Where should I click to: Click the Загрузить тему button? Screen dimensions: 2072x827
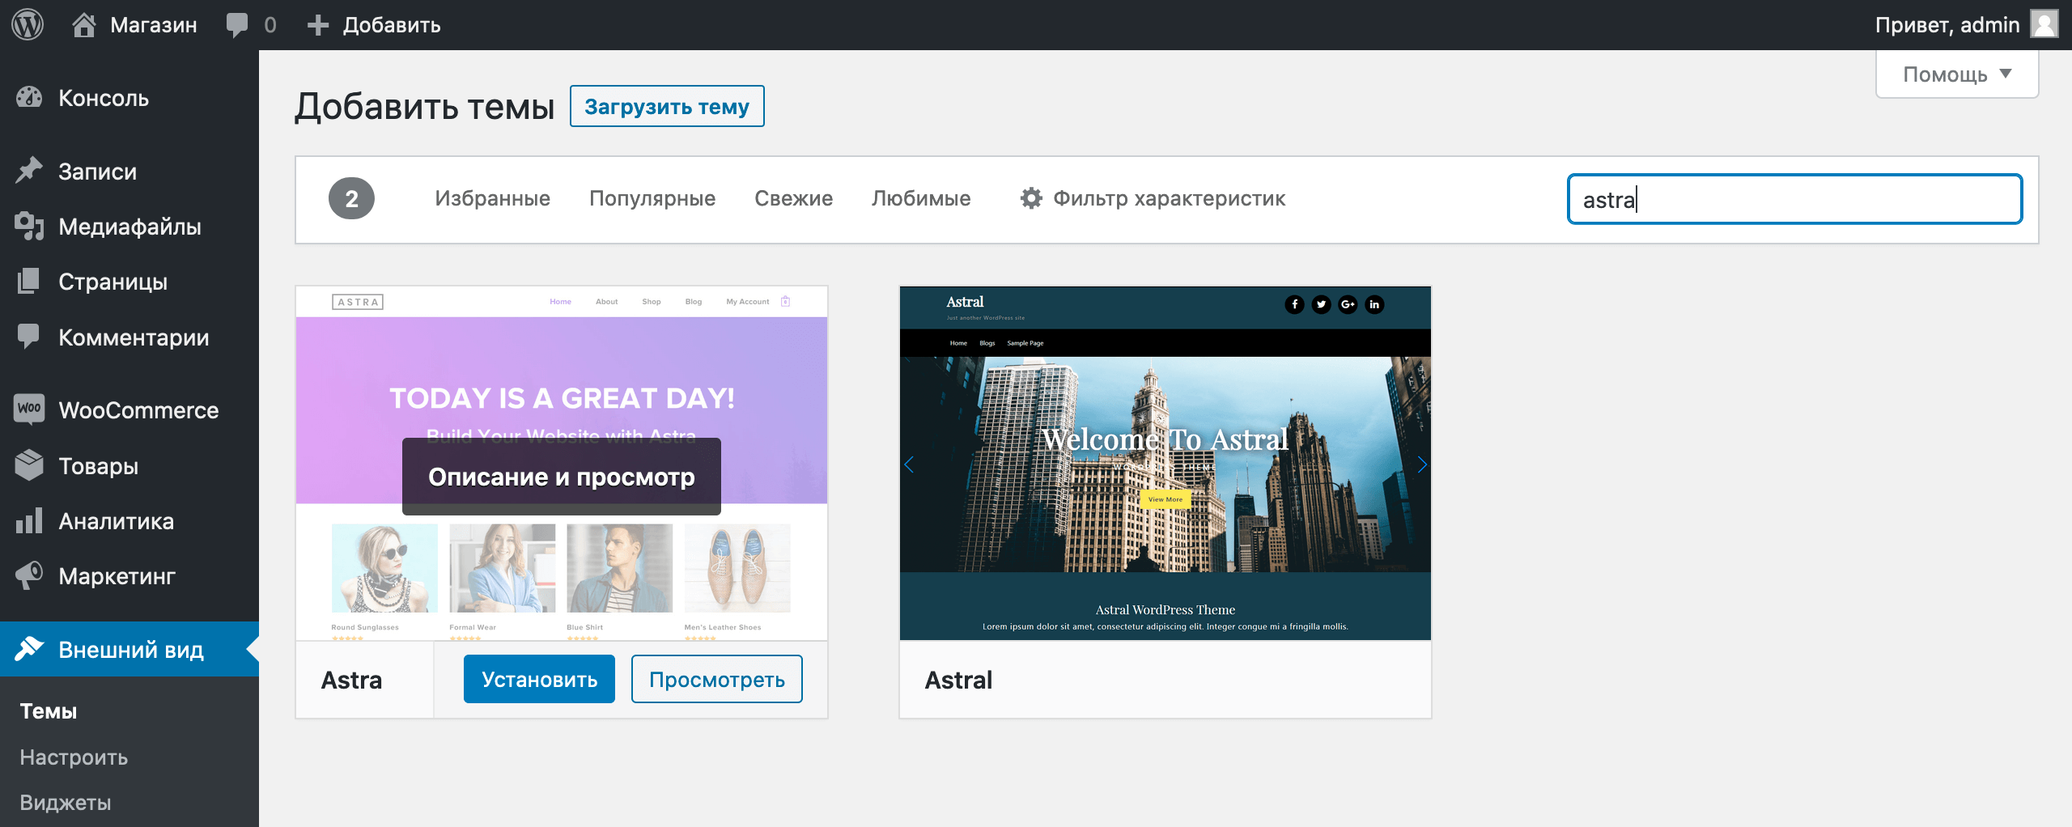click(667, 106)
